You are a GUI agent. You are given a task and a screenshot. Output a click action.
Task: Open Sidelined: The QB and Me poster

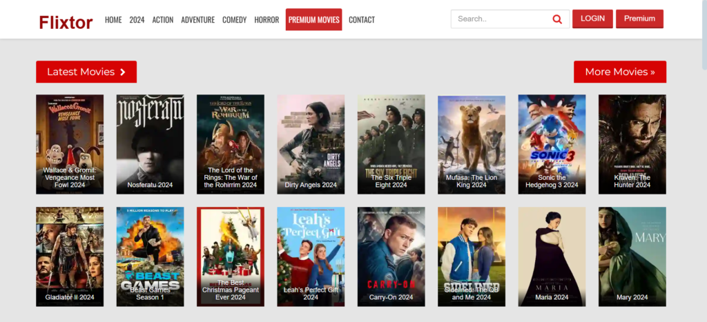[x=472, y=256]
